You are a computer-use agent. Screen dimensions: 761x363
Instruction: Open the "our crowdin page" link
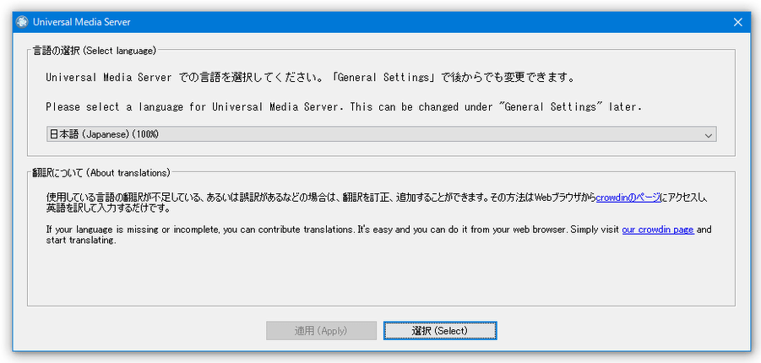pyautogui.click(x=658, y=230)
